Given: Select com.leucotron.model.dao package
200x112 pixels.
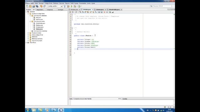Looking at the screenshot, I should tap(40, 31).
